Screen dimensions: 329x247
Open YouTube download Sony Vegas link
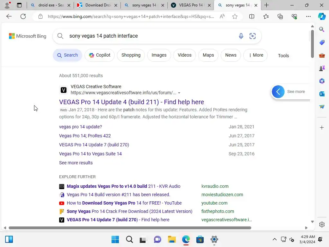pyautogui.click(x=124, y=203)
